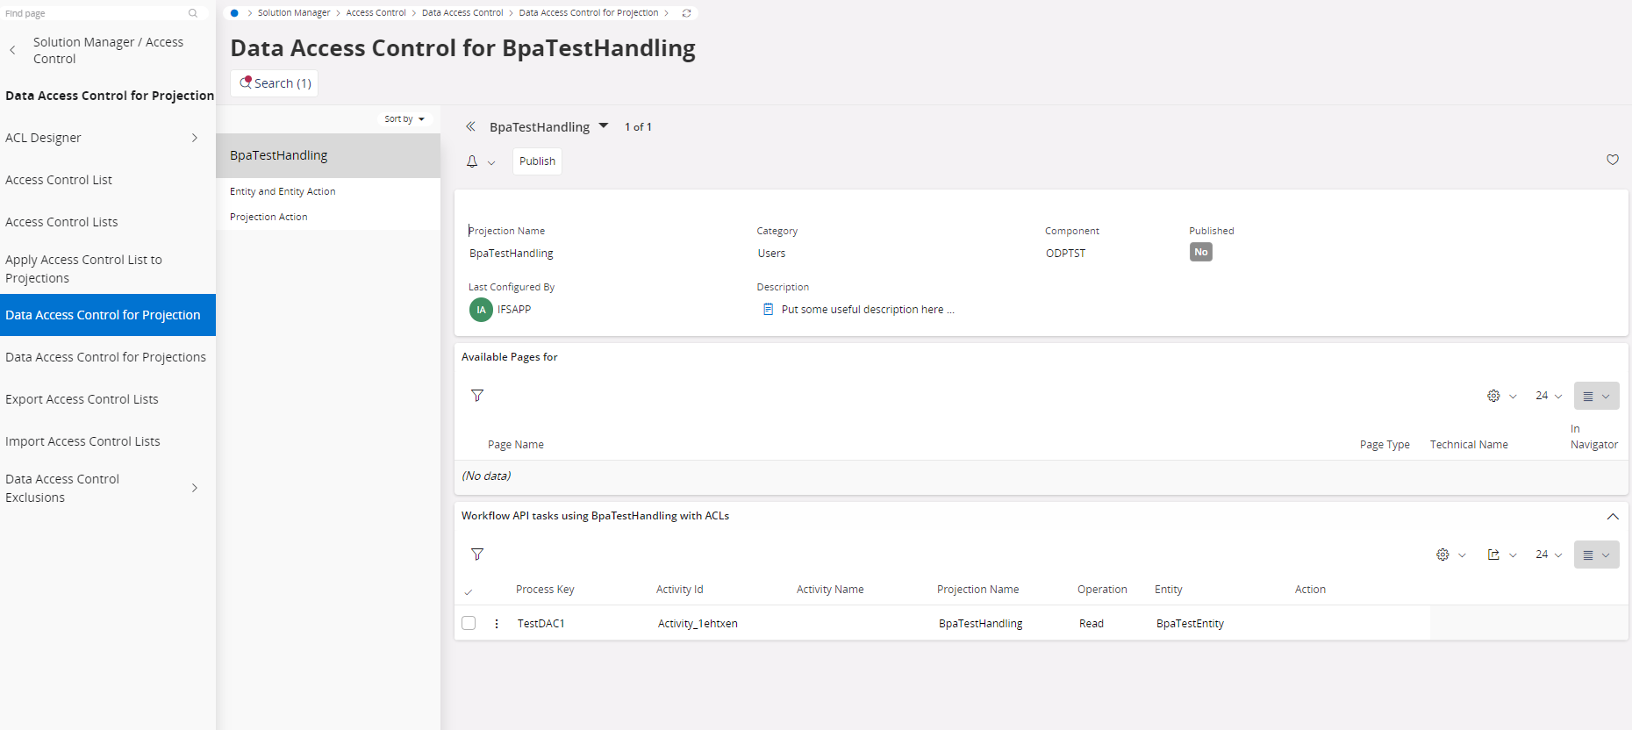This screenshot has width=1632, height=730.
Task: Expand Data Access Control Exclusions submenu
Action: pyautogui.click(x=195, y=488)
